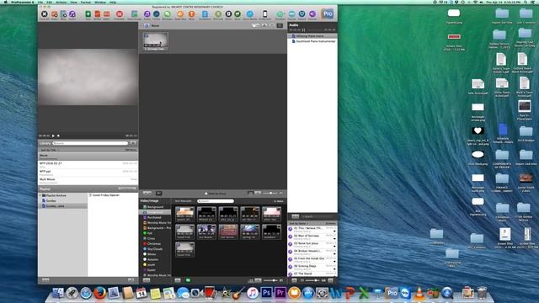Open the dropdown arrow for 02 Man of Sorrows
This screenshot has width=539, height=303.
click(334, 239)
